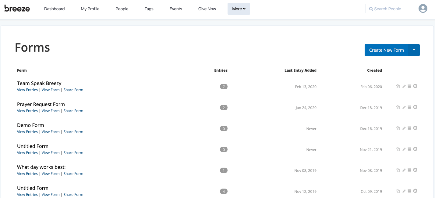Open the Create New Form dropdown arrow

click(x=414, y=50)
